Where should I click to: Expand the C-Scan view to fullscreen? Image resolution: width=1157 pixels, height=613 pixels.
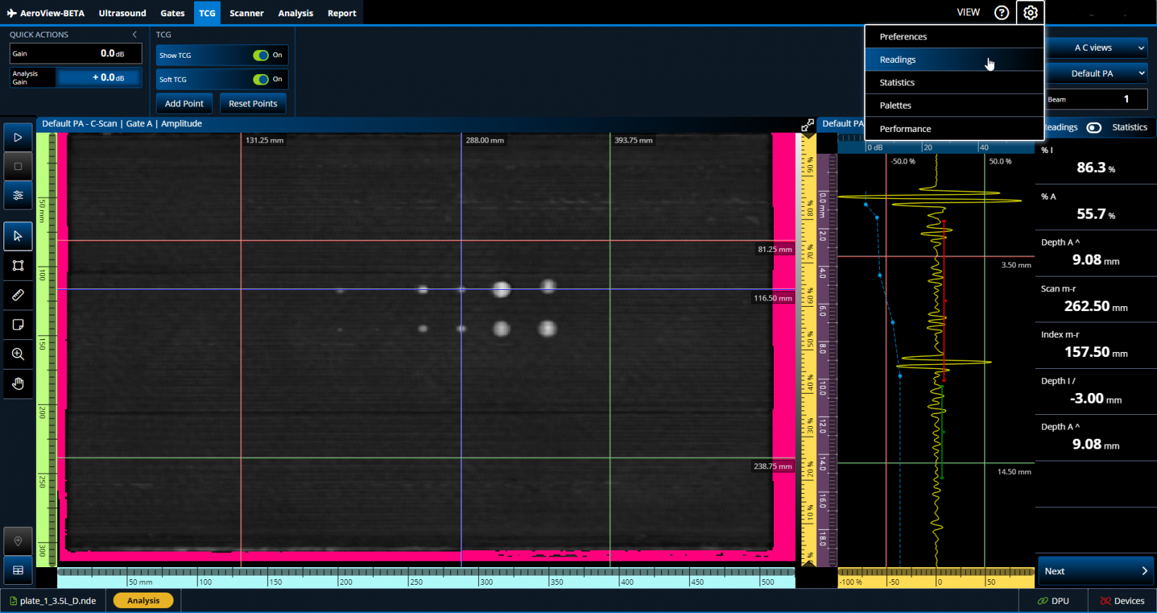(x=807, y=125)
